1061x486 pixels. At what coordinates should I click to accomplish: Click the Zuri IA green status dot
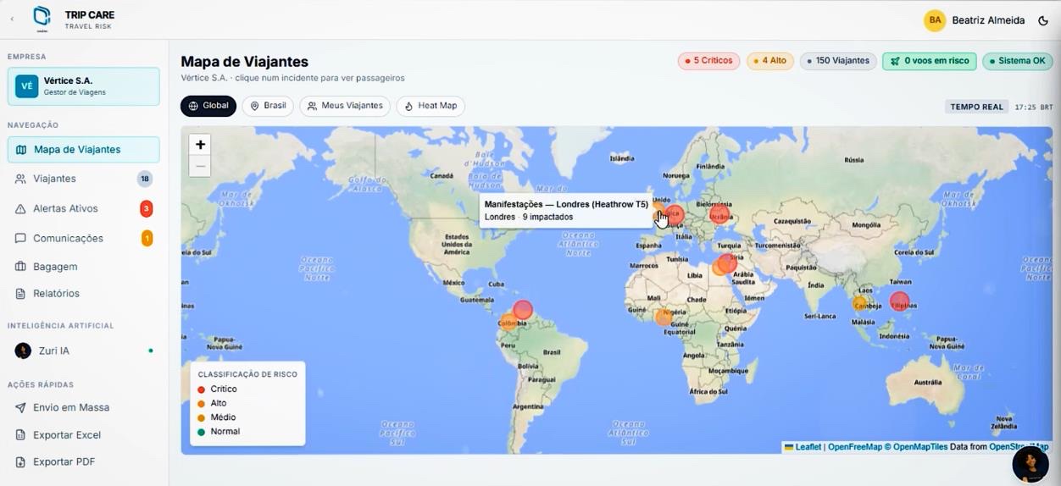151,351
